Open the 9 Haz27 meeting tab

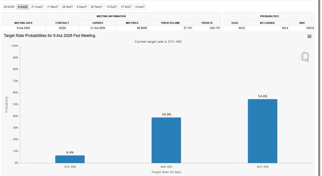[x=82, y=7]
